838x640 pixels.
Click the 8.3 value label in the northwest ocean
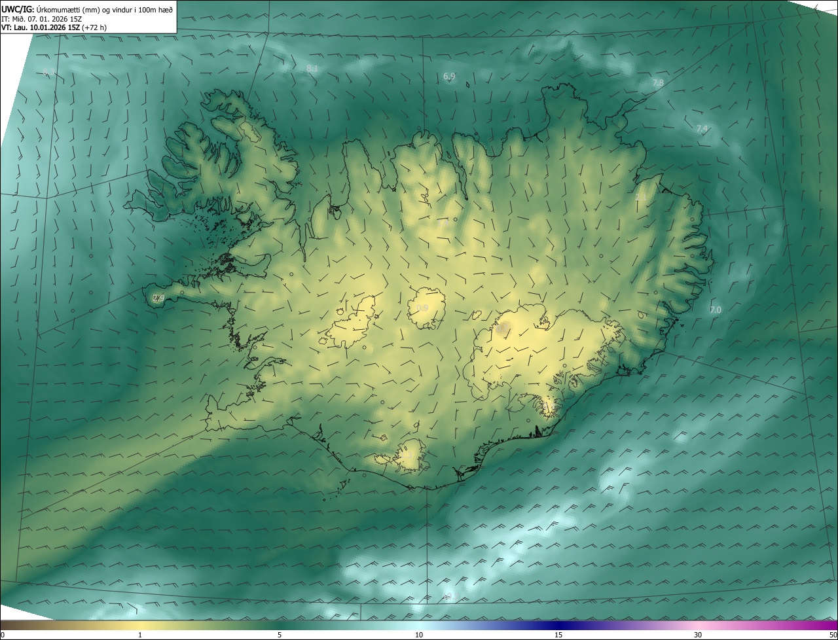click(48, 71)
